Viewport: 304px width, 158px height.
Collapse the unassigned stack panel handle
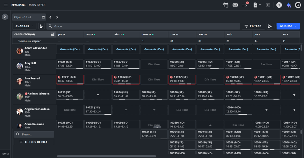click(157, 128)
